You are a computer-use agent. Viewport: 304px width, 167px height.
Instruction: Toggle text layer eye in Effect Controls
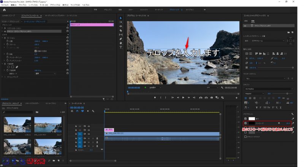5,32
